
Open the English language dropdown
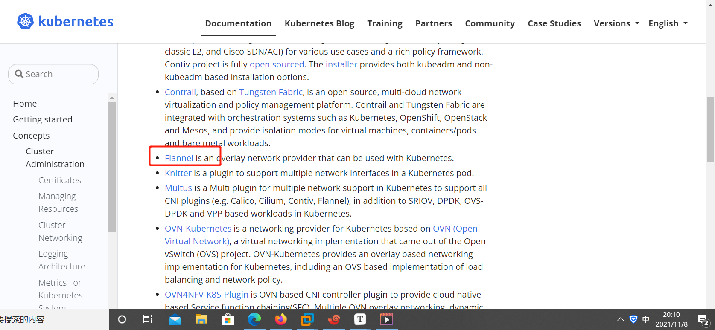(x=668, y=23)
